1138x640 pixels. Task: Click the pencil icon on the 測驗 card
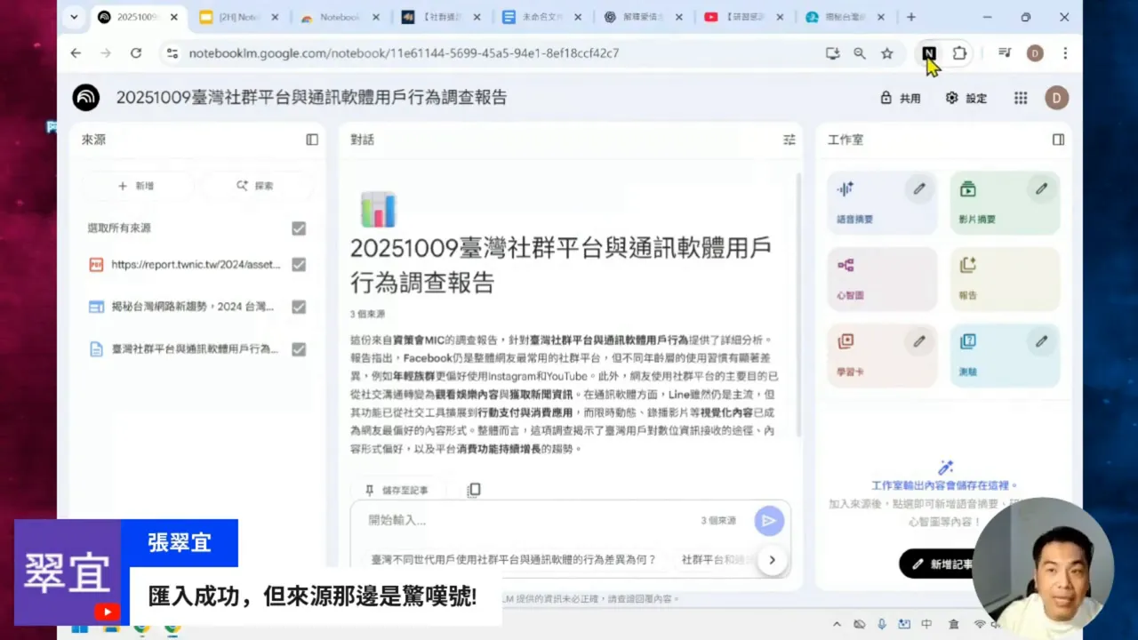(1041, 340)
